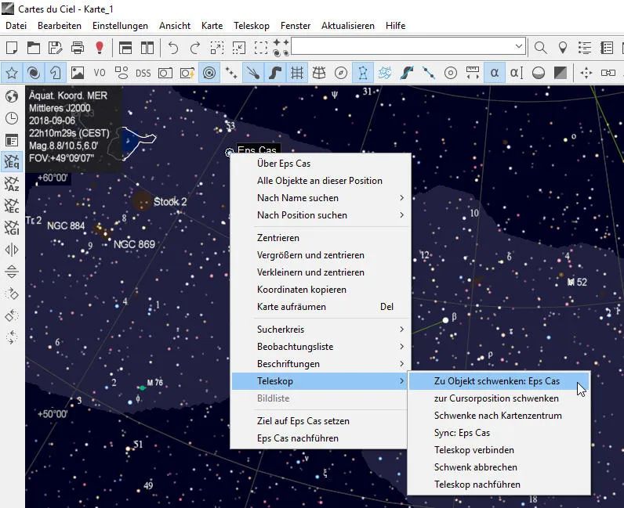This screenshot has width=624, height=508.
Task: Click the DSS image download icon
Action: 143,73
